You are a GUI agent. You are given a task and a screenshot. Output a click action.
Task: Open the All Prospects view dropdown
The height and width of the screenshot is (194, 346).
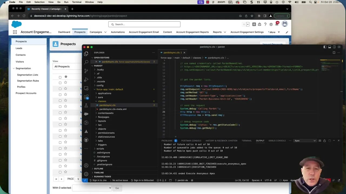pyautogui.click(x=68, y=67)
